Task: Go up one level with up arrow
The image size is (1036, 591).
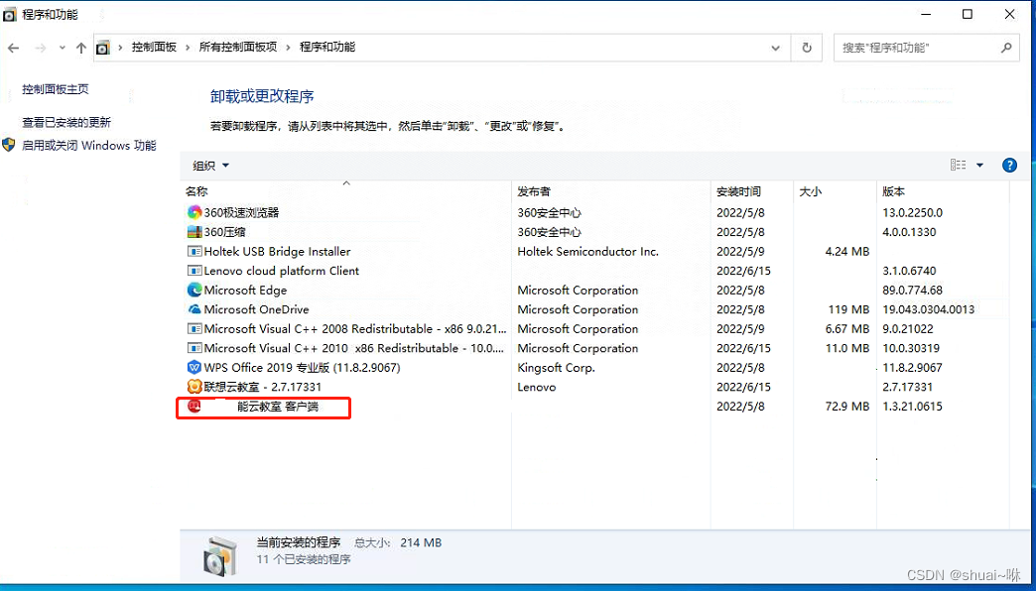Action: click(x=81, y=48)
